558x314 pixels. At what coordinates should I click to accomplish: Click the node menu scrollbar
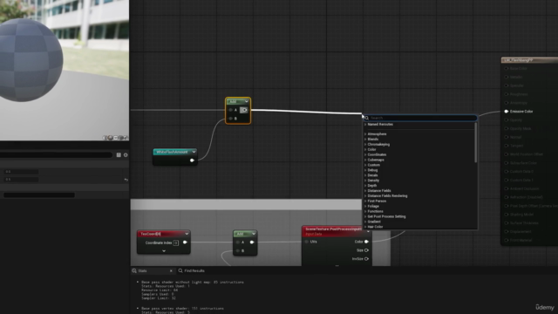click(x=475, y=143)
